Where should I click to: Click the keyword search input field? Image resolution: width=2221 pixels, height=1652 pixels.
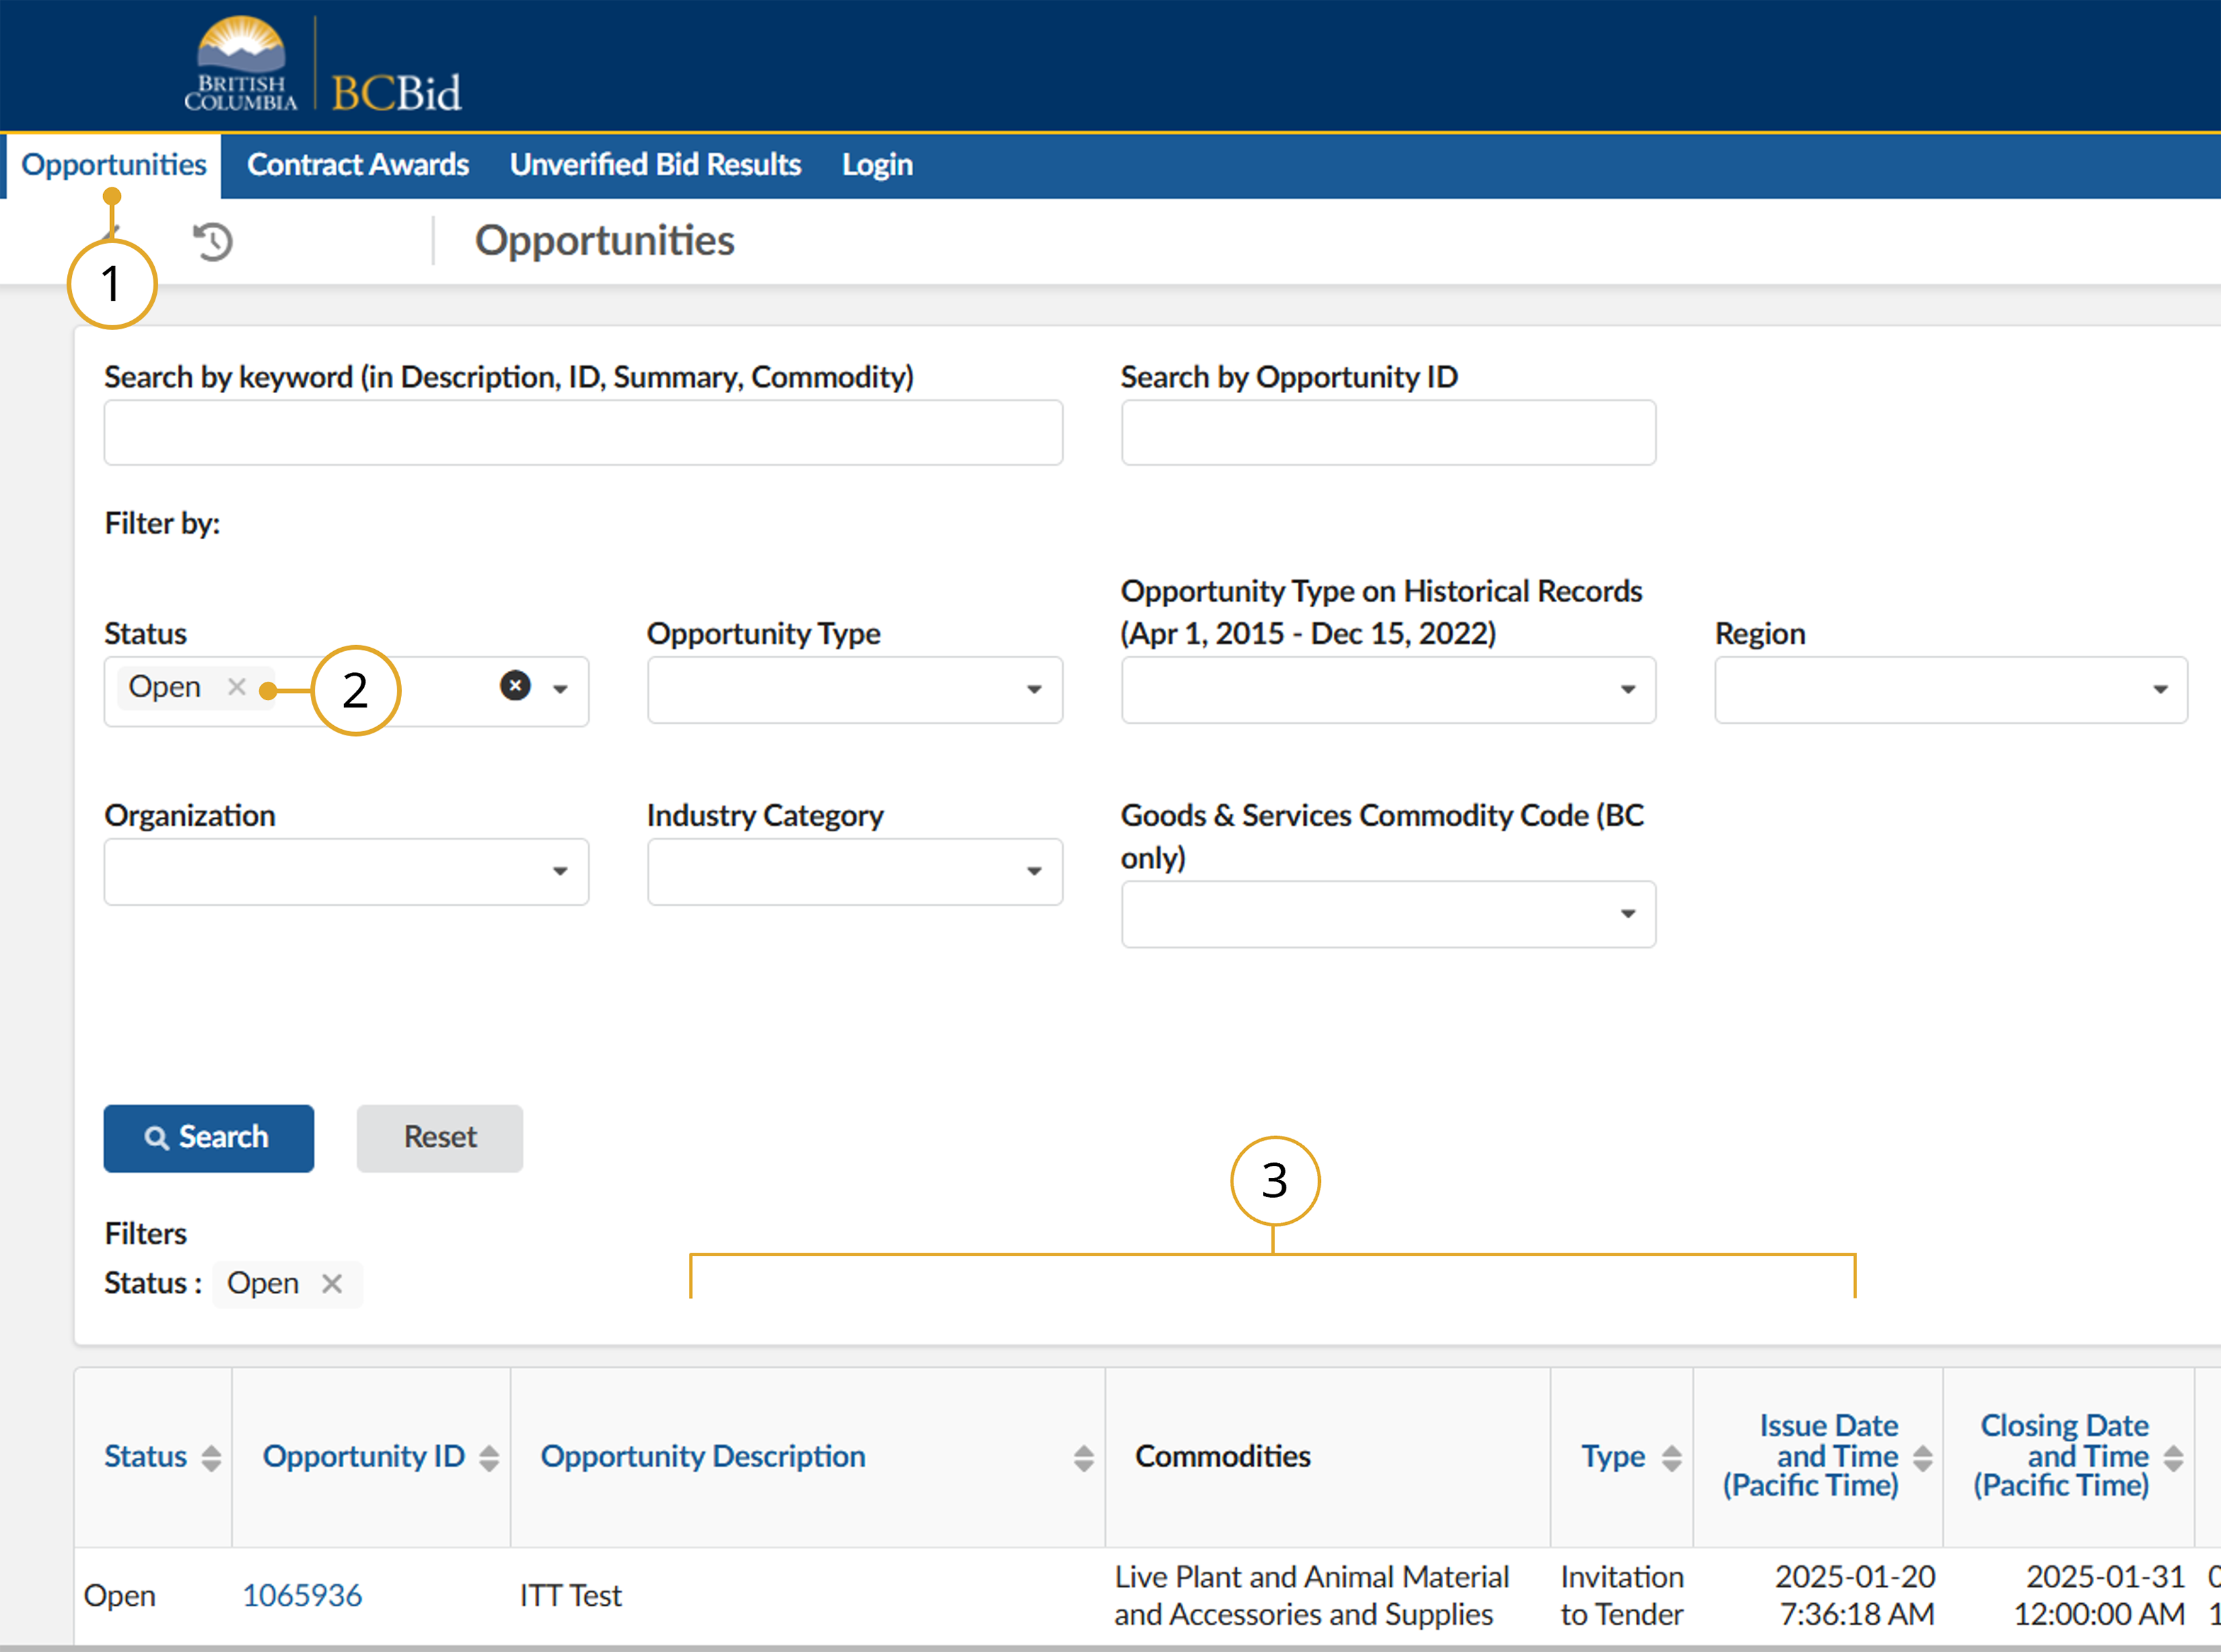(x=582, y=433)
